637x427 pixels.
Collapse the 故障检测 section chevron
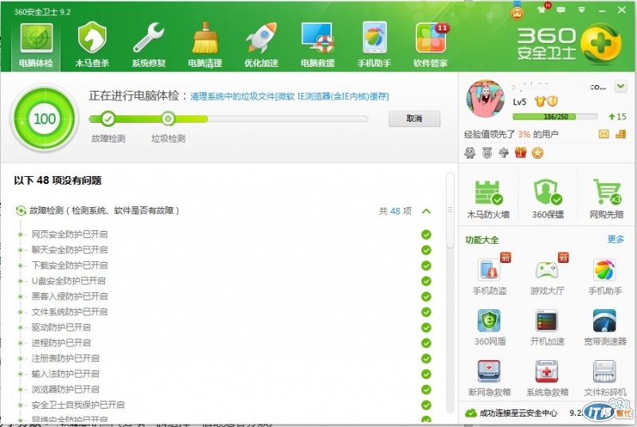click(x=426, y=211)
